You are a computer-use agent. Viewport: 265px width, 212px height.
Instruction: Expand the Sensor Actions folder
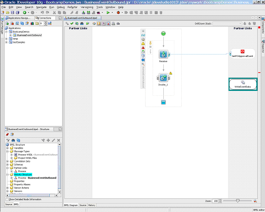(7, 188)
